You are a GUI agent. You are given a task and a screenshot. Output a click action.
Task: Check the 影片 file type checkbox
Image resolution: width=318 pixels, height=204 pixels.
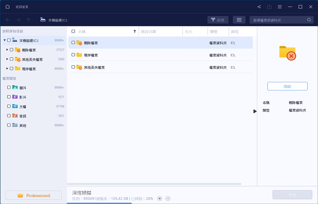[9, 97]
